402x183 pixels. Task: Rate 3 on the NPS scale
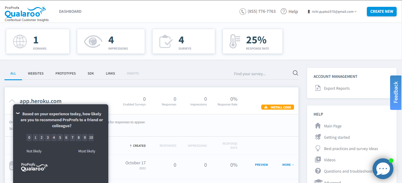pyautogui.click(x=48, y=137)
